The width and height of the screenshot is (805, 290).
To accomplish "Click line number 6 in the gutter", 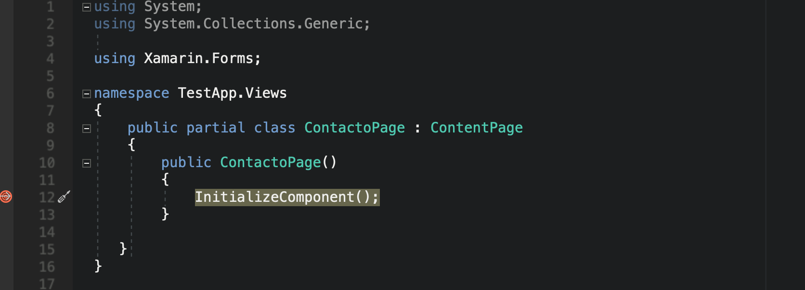I will 50,93.
